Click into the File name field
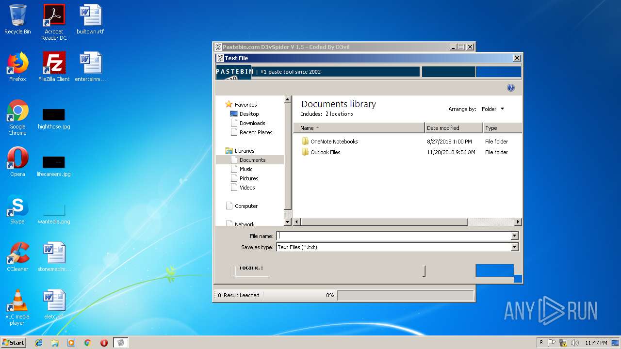This screenshot has width=621, height=349. 393,236
